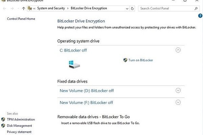The image size is (203, 135).
Task: Open the Privacy statement link
Action: [x=19, y=132]
